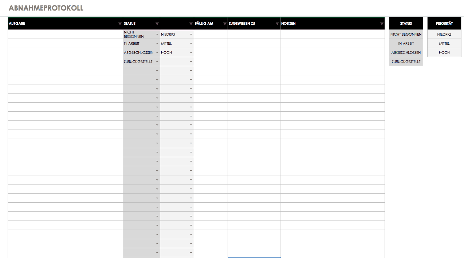Expand the dropdown arrow beside ZURÜCKGESTELLT in the table

coord(157,62)
